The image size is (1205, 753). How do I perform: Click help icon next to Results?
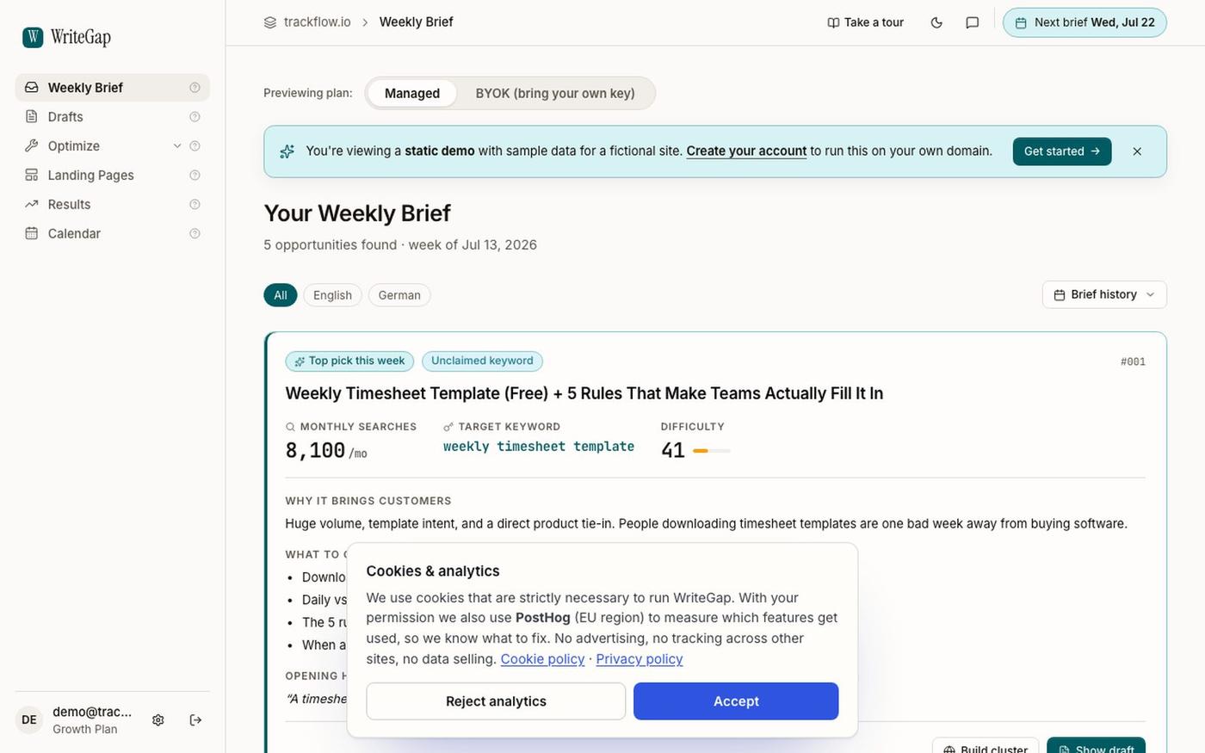pyautogui.click(x=195, y=205)
